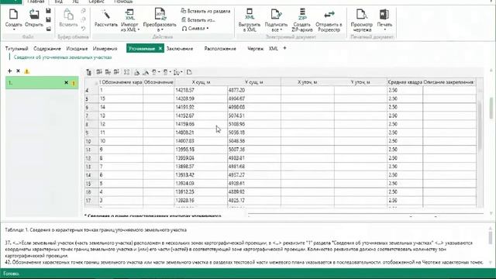This screenshot has width=496, height=279.
Task: Click the X уточ, м column header
Action: pyautogui.click(x=307, y=82)
